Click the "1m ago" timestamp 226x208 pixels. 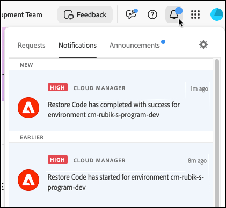pos(199,88)
